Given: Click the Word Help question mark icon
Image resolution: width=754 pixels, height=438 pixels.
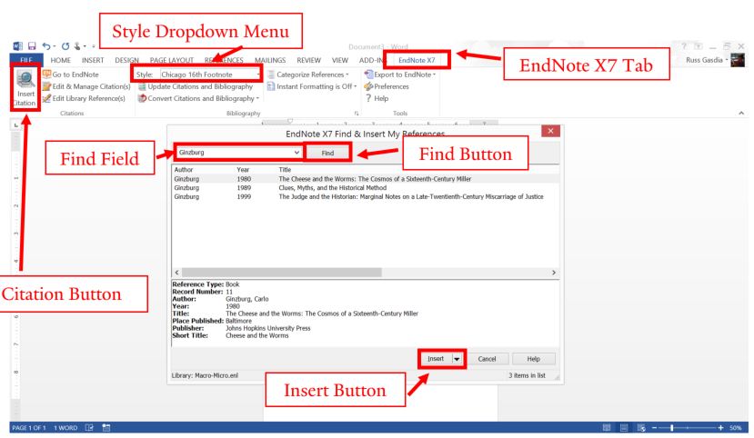Looking at the screenshot, I should 684,46.
